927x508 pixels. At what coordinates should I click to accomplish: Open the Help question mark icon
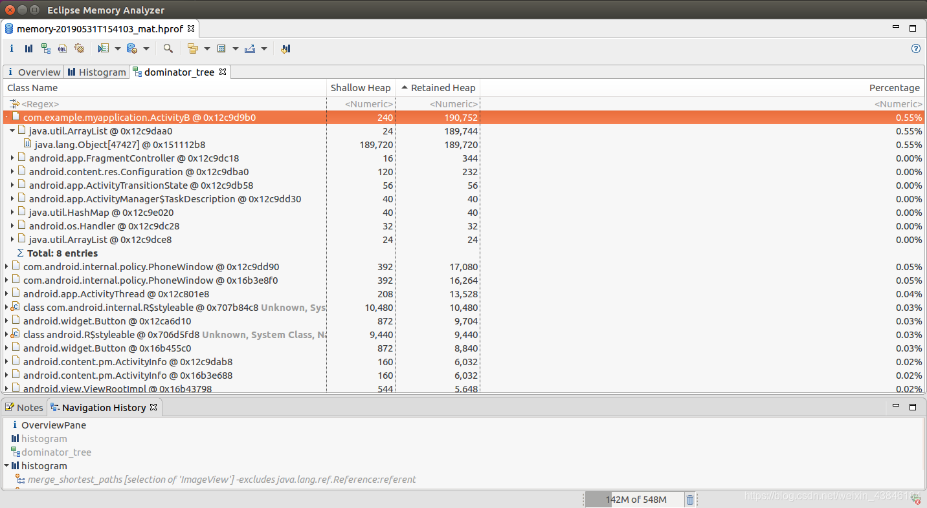[x=916, y=48]
